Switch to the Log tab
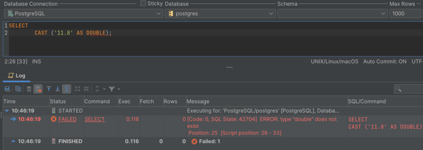Image resolution: width=423 pixels, height=150 pixels. click(17, 75)
